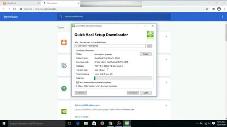The width and height of the screenshot is (227, 127).
Task: Click the Pause button in Quick Heal downloader
Action: (146, 54)
